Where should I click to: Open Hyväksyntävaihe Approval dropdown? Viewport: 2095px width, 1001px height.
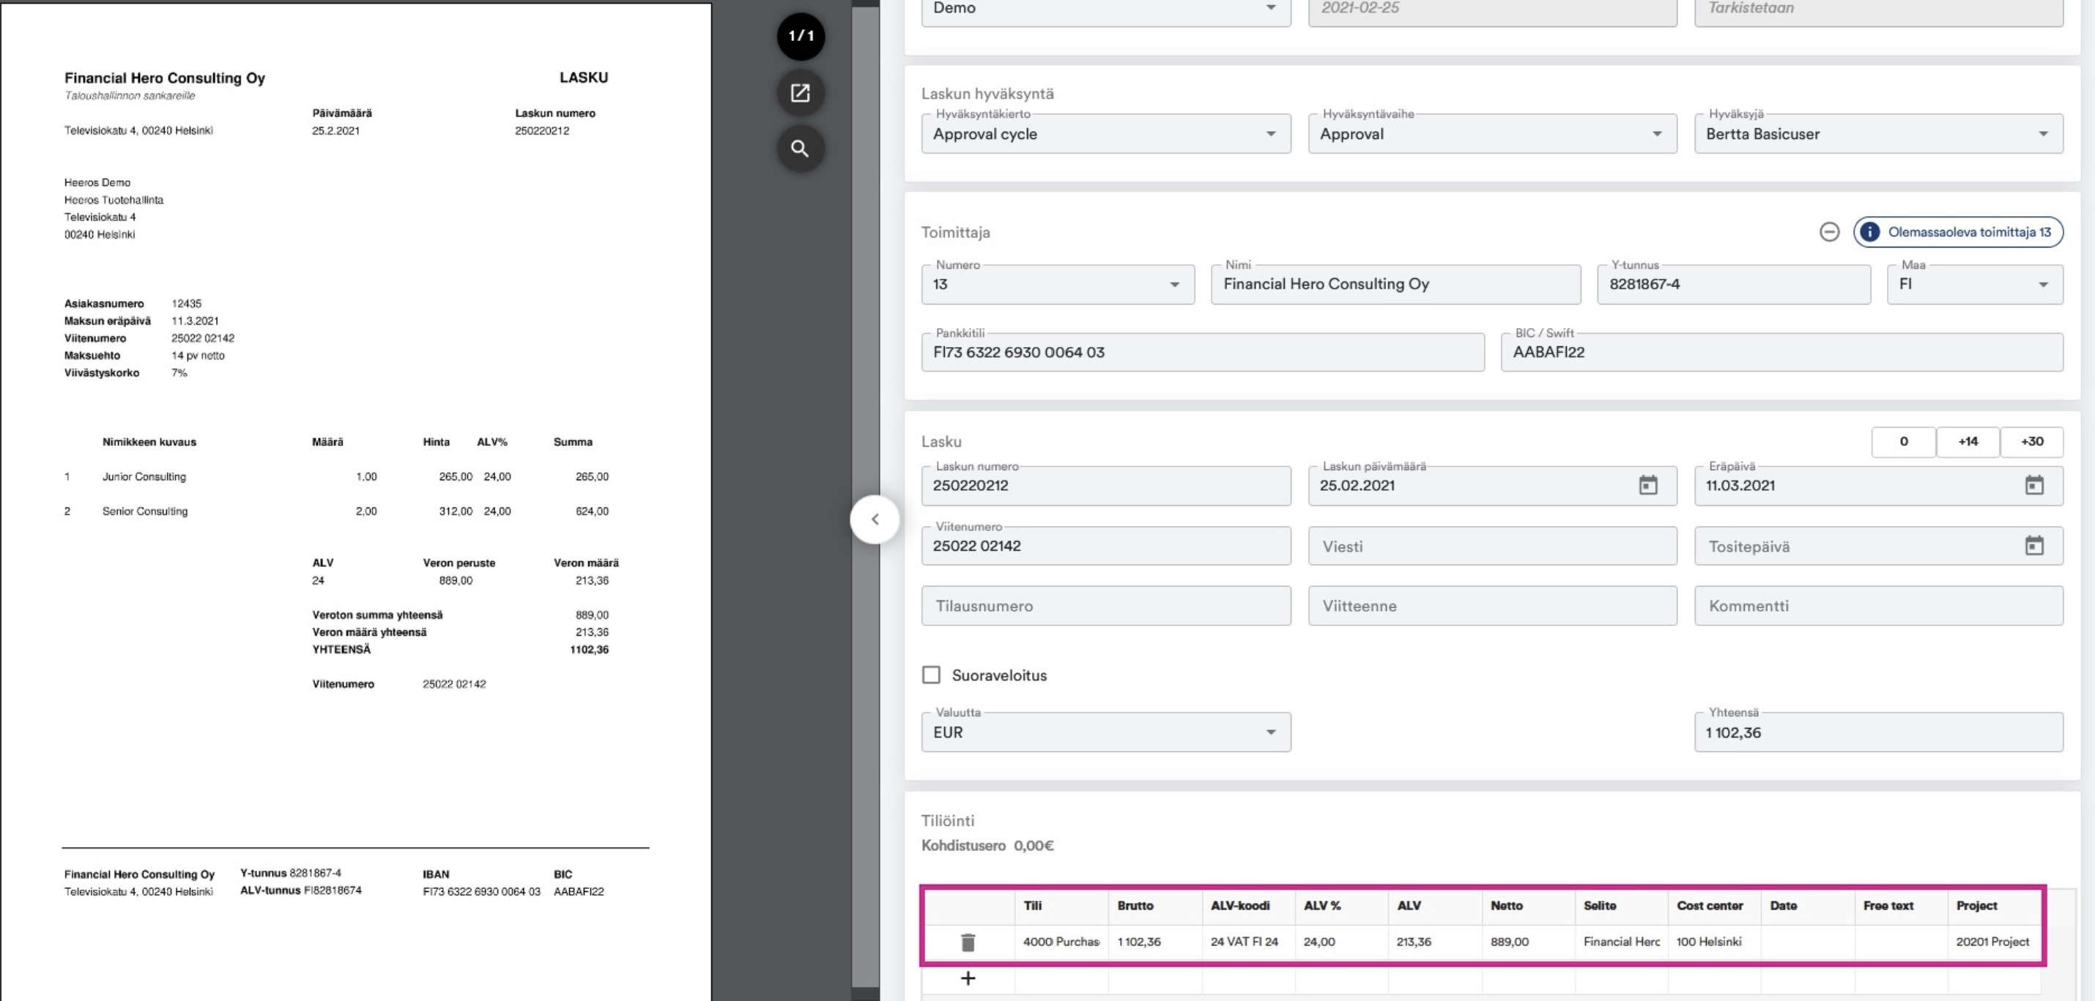[1491, 134]
